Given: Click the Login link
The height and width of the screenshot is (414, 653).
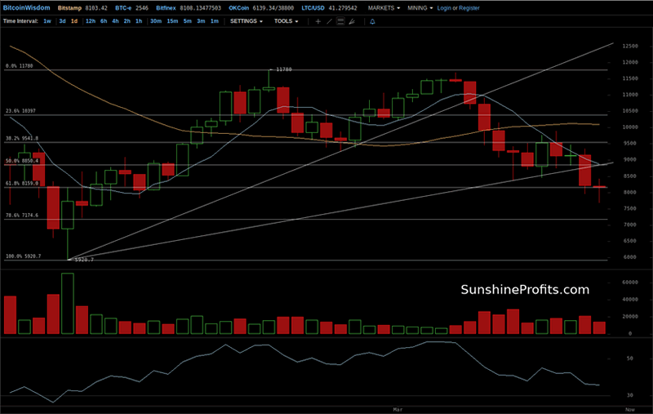Looking at the screenshot, I should tap(444, 8).
